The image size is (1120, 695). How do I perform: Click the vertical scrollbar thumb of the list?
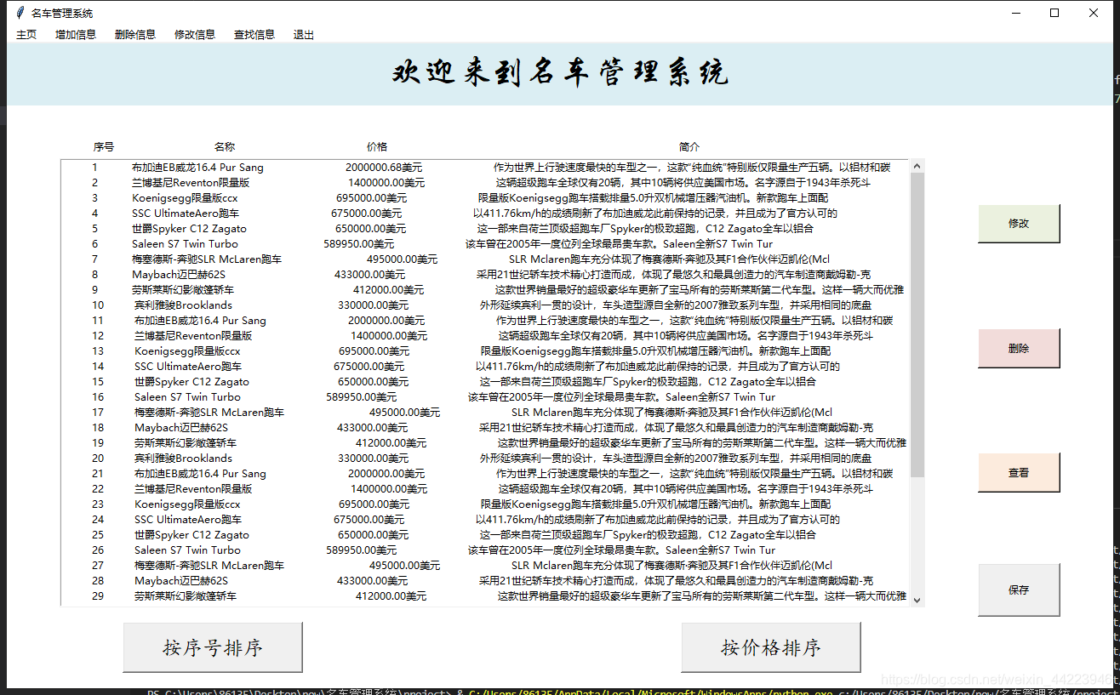coord(917,324)
